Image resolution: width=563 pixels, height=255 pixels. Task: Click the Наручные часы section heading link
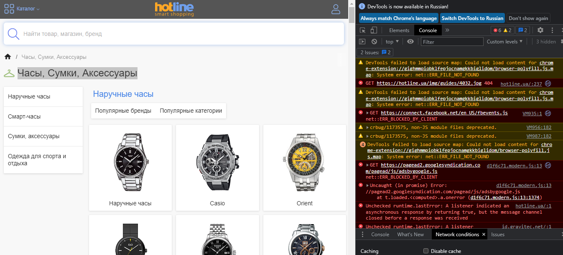click(x=123, y=94)
